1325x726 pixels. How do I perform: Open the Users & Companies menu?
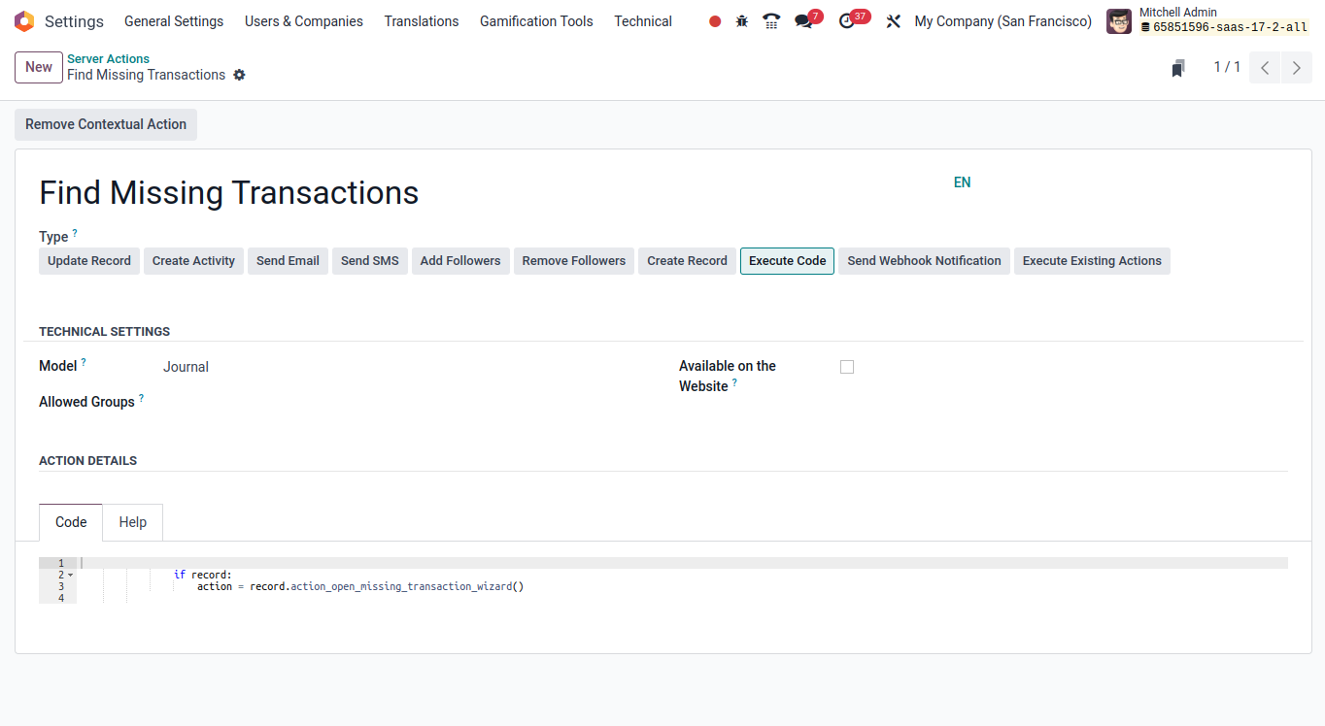pos(304,21)
